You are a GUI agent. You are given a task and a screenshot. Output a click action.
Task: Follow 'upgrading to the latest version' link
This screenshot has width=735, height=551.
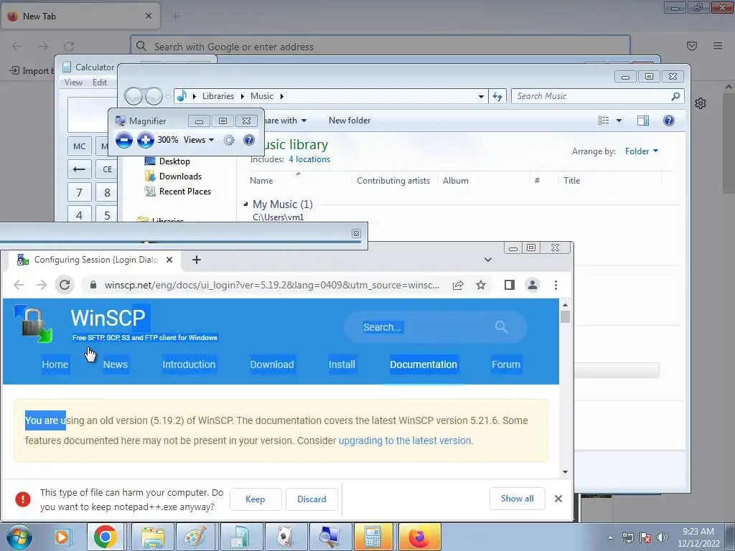pyautogui.click(x=406, y=441)
